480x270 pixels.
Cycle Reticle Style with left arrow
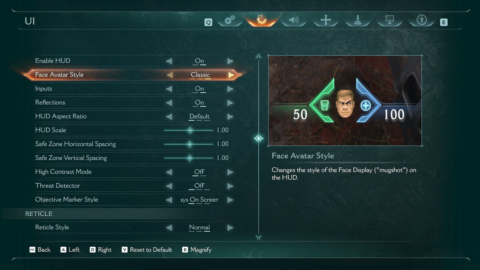tap(169, 227)
